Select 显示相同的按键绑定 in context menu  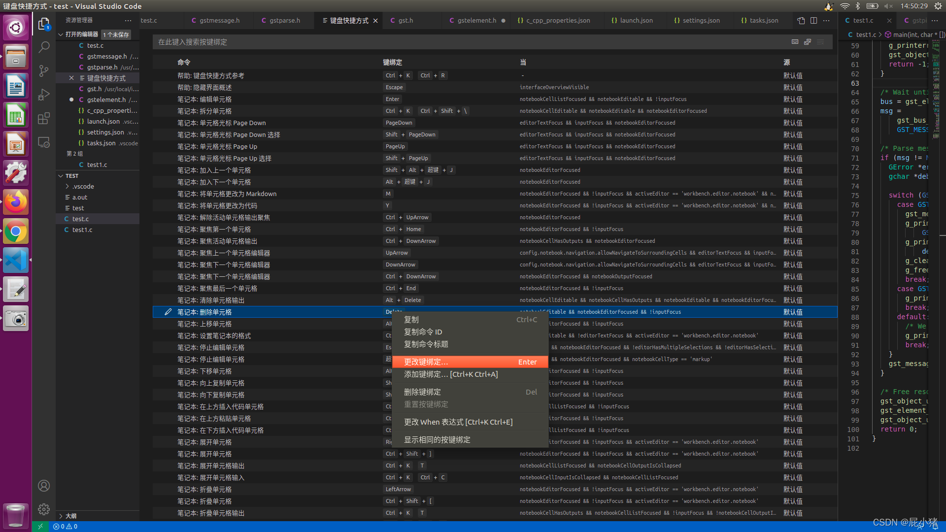(470, 440)
